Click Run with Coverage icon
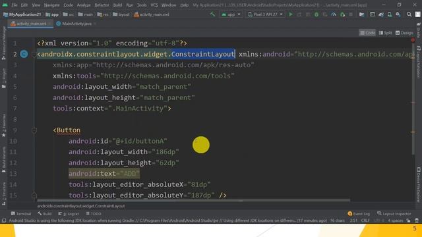Image resolution: width=422 pixels, height=237 pixels. click(325, 14)
